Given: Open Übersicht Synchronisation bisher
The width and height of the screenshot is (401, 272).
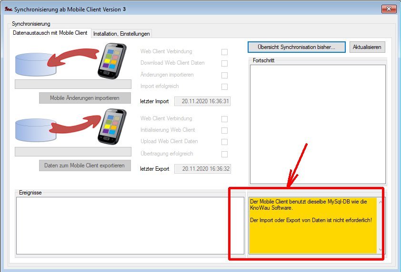Looking at the screenshot, I should pyautogui.click(x=296, y=47).
